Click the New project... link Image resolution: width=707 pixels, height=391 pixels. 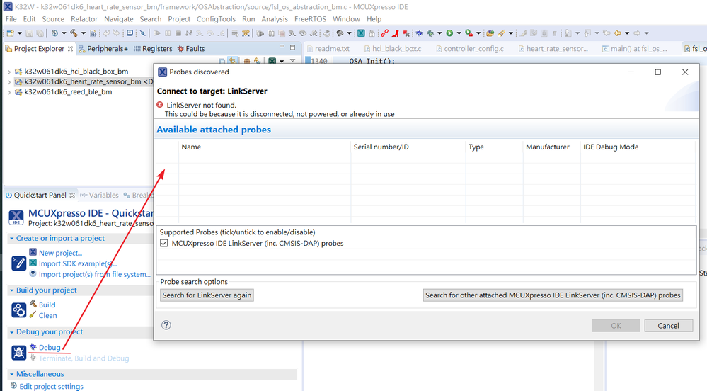tap(60, 253)
